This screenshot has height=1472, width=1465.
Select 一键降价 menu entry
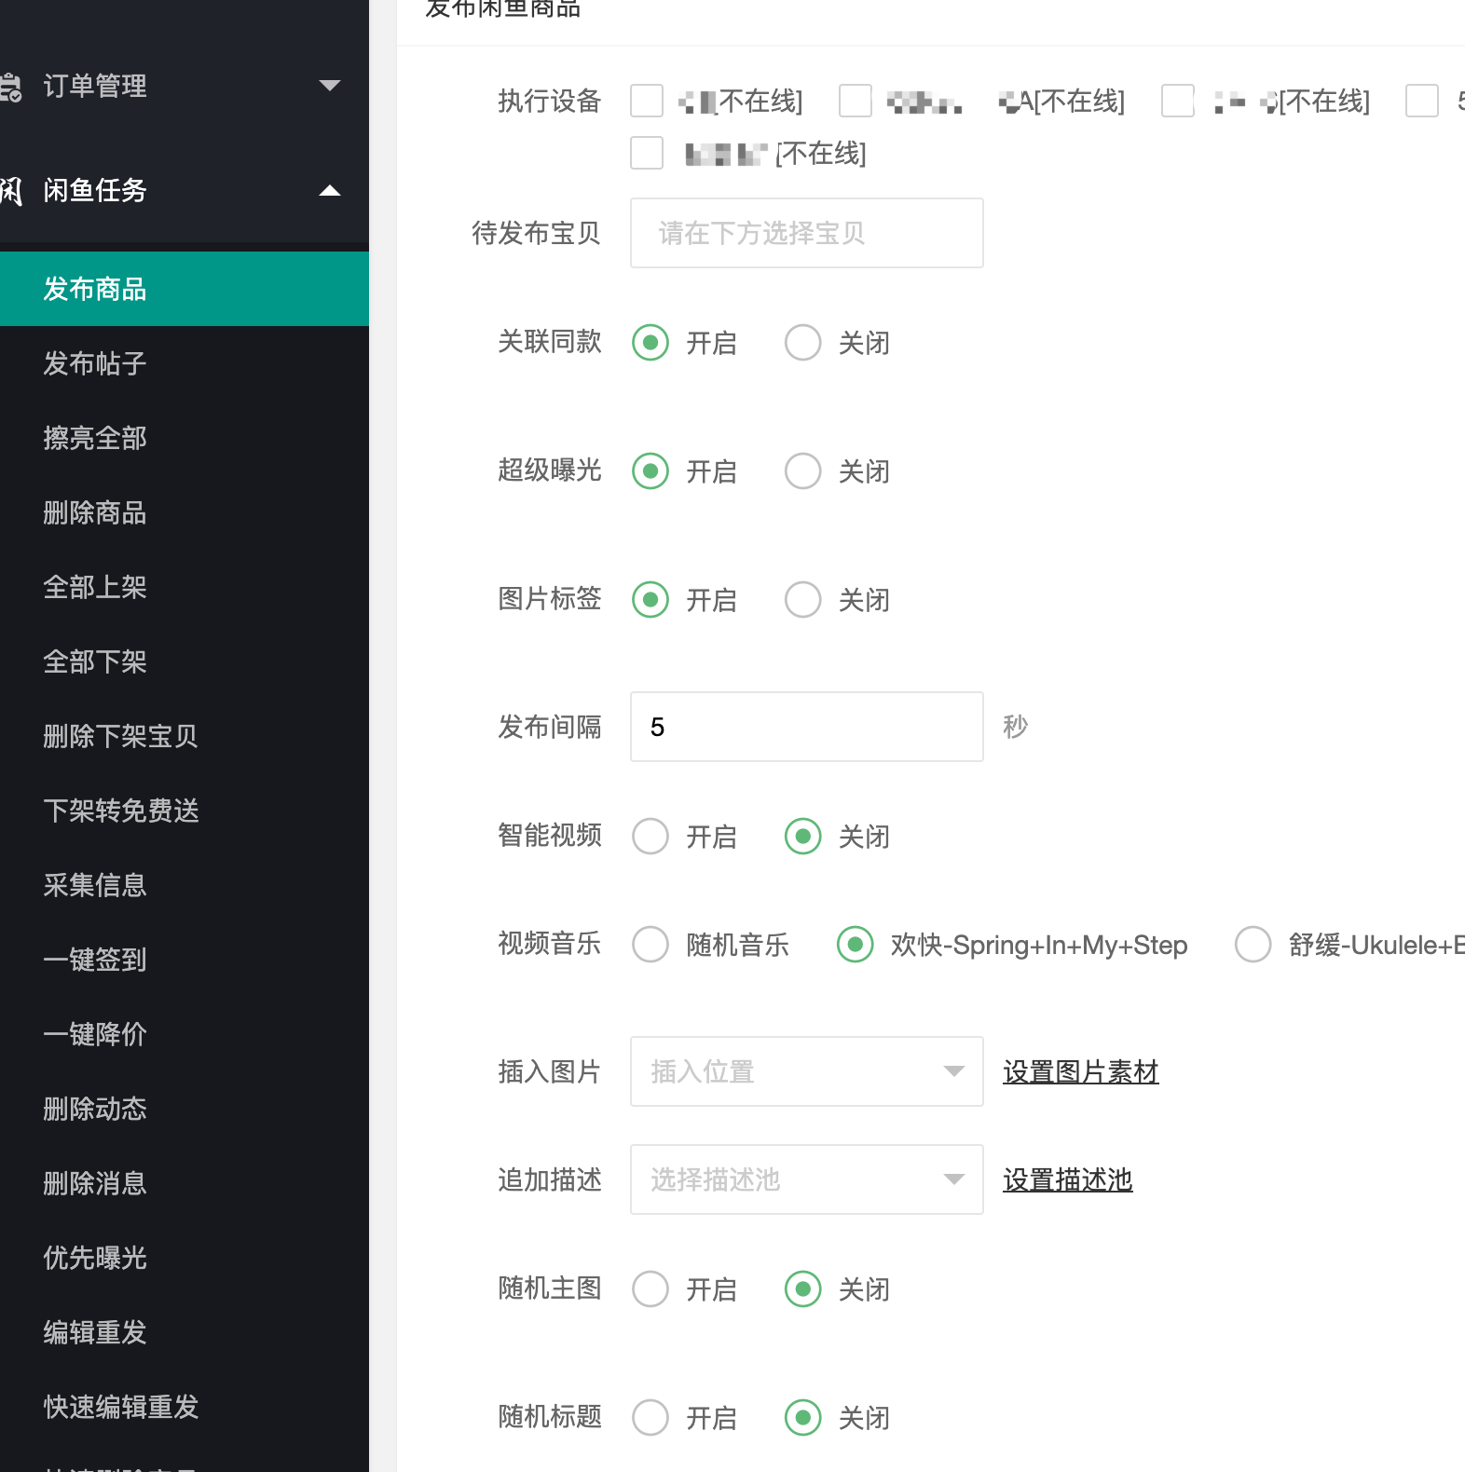(x=95, y=1034)
